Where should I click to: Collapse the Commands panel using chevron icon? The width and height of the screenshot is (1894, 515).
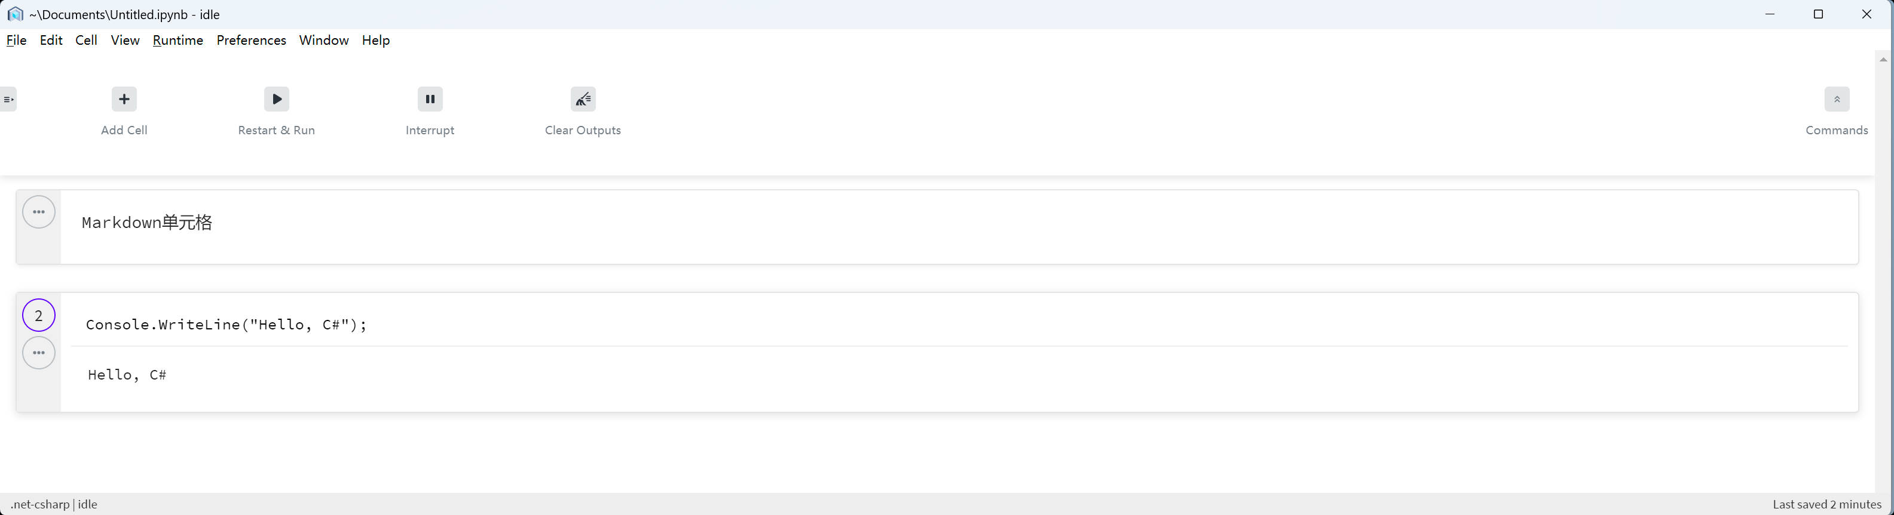point(1837,99)
